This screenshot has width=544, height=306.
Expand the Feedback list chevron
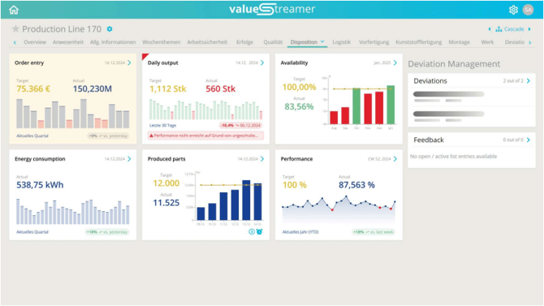click(529, 140)
